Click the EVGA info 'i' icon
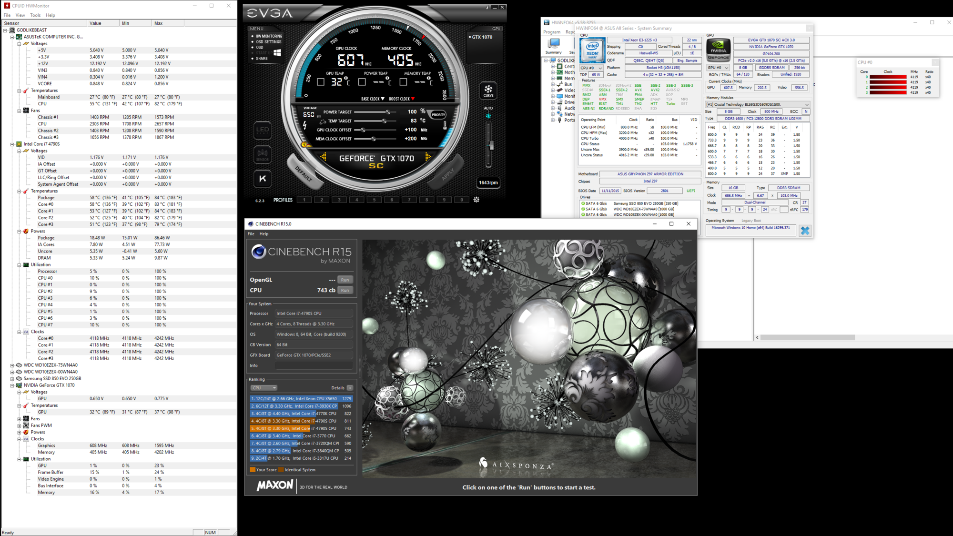This screenshot has width=953, height=536. (487, 7)
